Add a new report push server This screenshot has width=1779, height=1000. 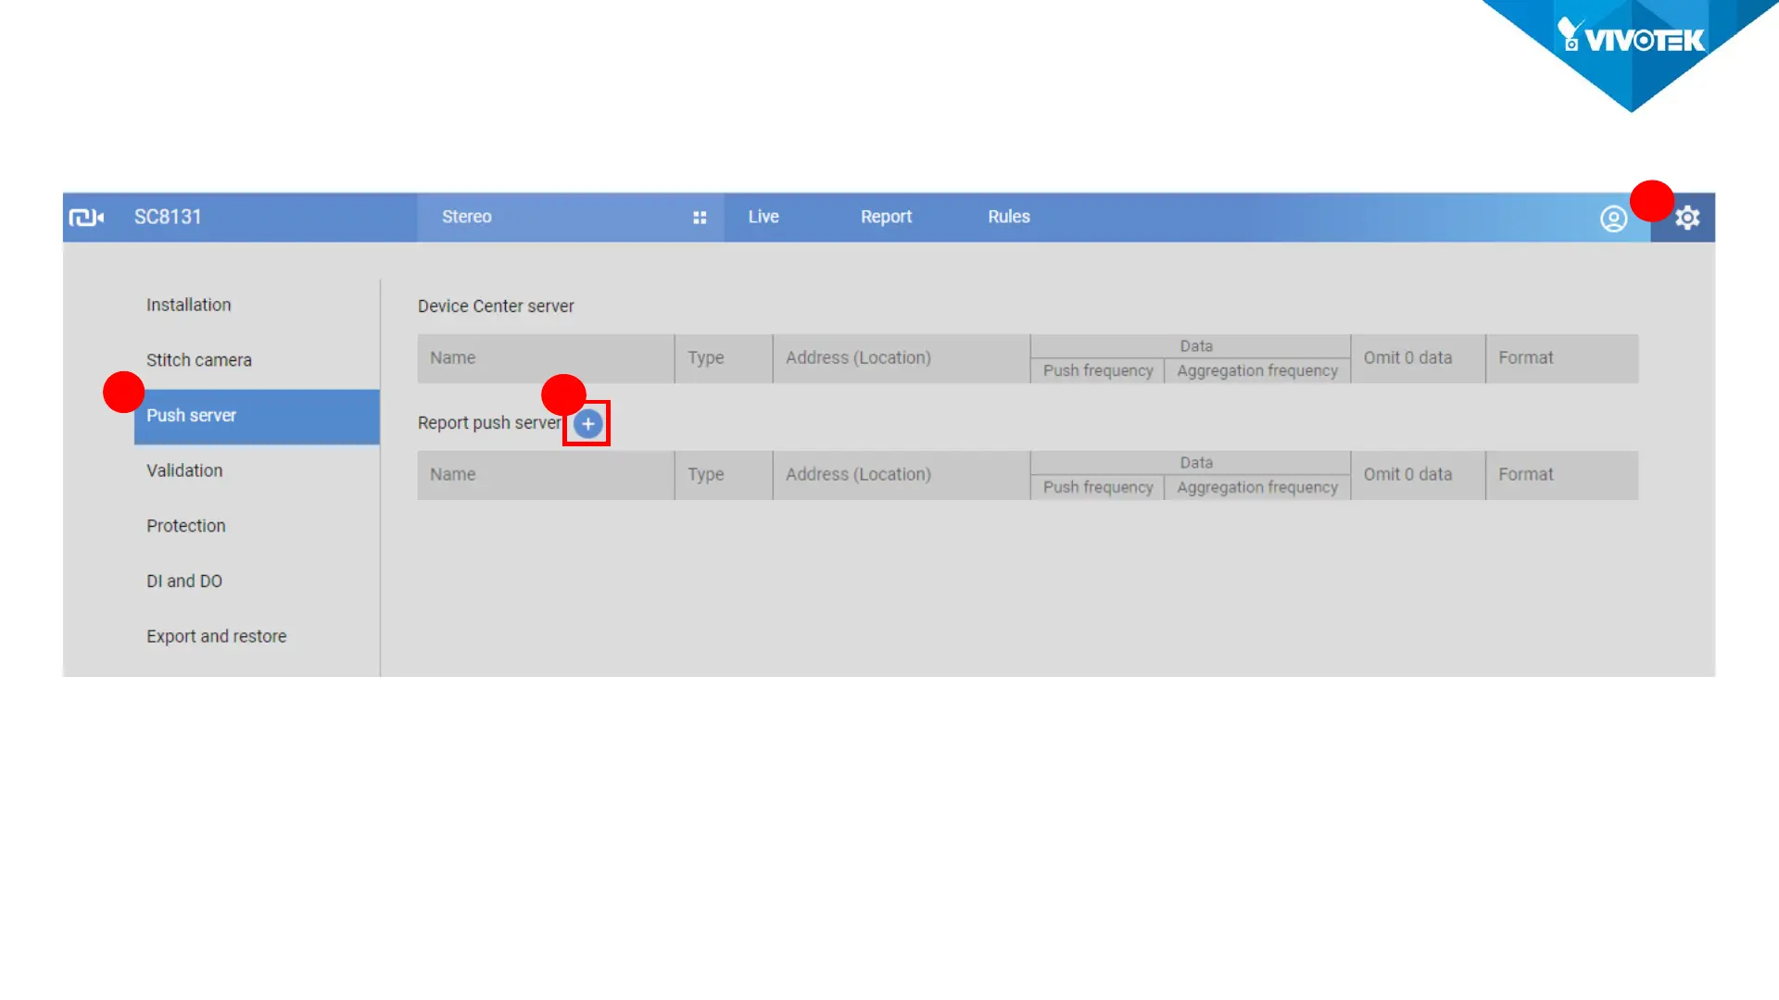[x=587, y=424]
